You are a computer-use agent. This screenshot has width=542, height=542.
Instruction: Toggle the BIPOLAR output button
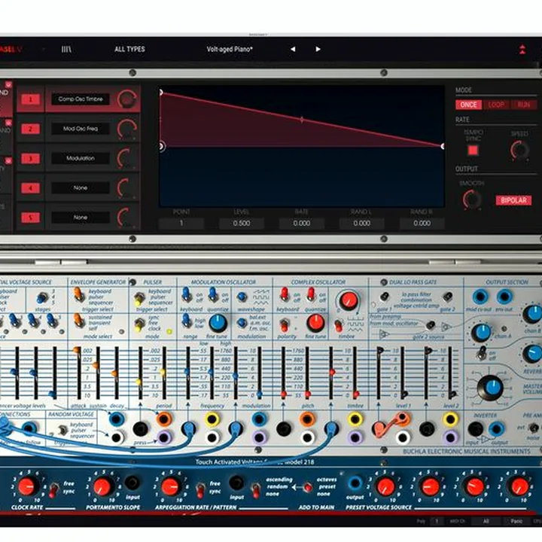coord(513,200)
